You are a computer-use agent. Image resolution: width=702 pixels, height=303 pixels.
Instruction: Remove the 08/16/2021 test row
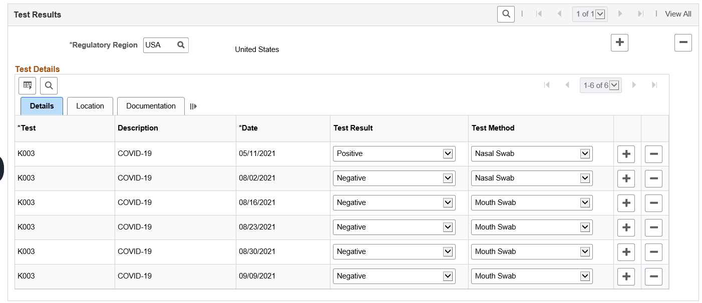point(653,203)
